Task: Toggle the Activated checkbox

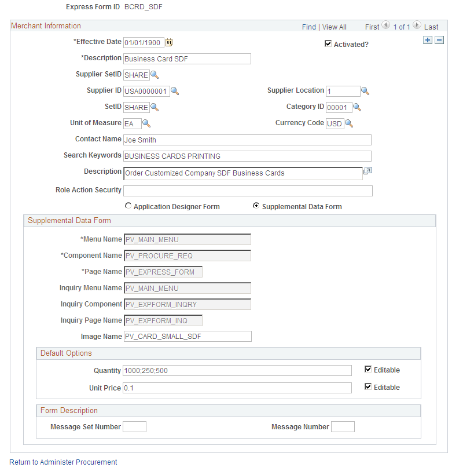Action: (328, 43)
